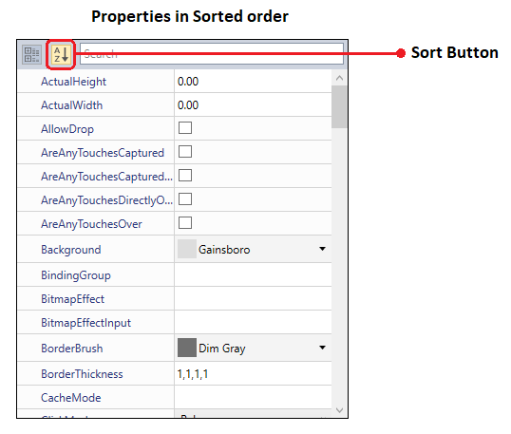Click the Gainsboro color swatch
This screenshot has width=511, height=434.
[187, 249]
